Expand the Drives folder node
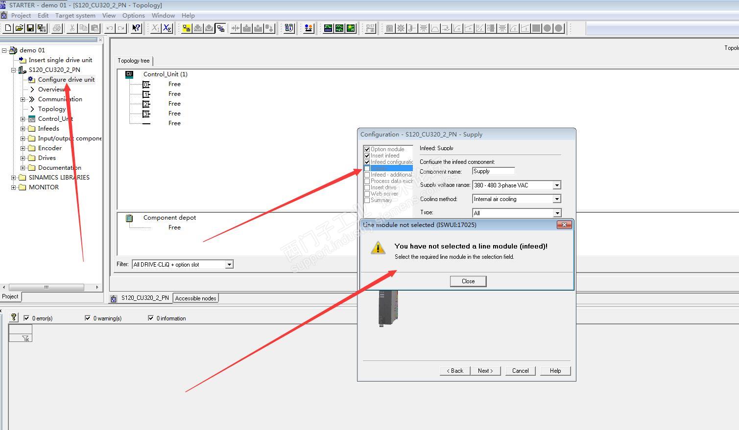 [23, 158]
